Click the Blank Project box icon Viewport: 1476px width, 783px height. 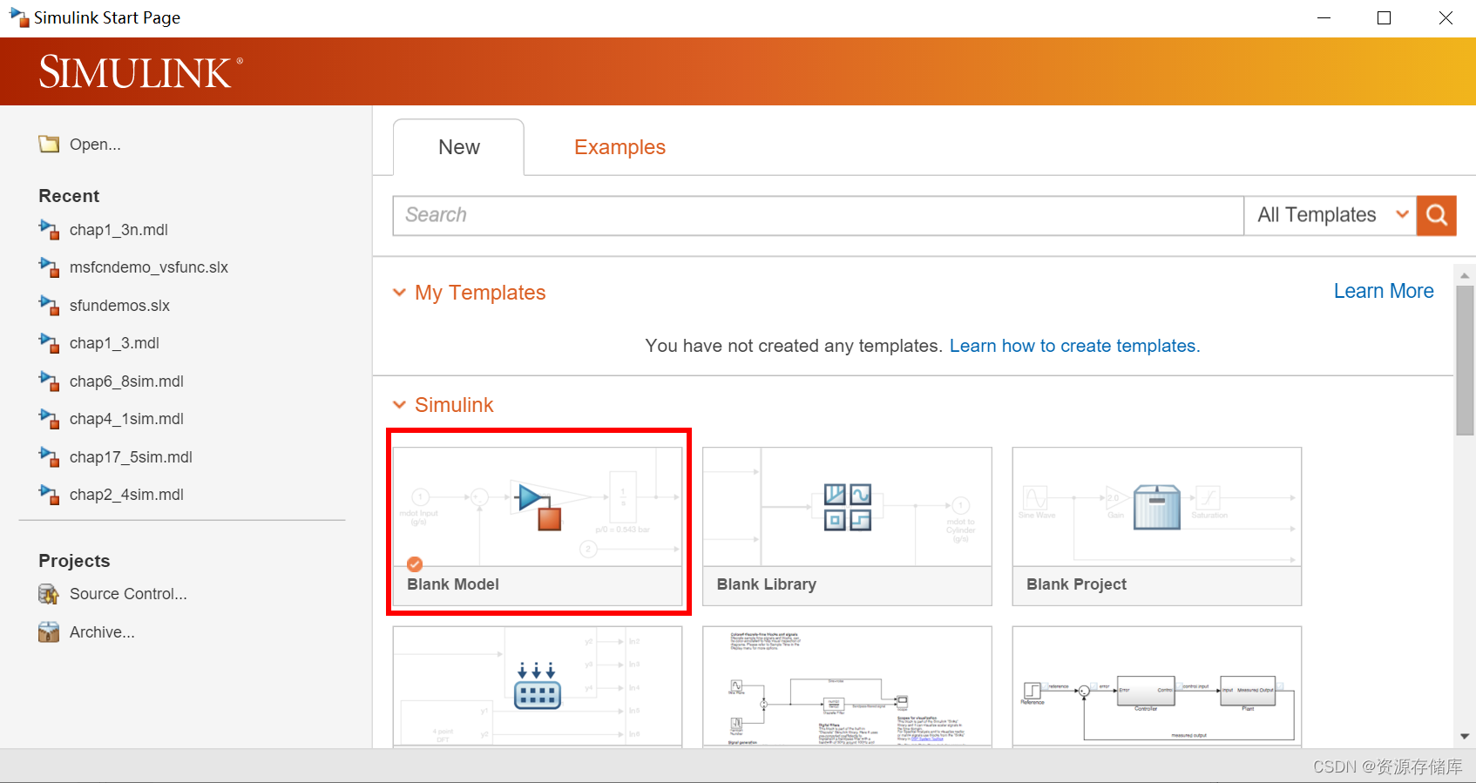[1157, 507]
